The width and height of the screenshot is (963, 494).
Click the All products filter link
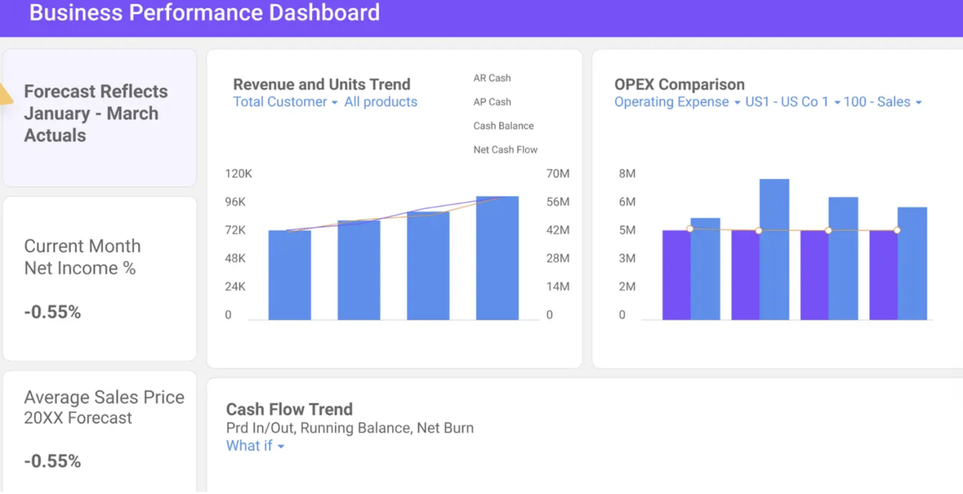[x=380, y=102]
